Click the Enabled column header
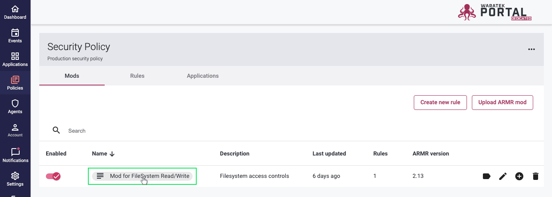 click(56, 153)
